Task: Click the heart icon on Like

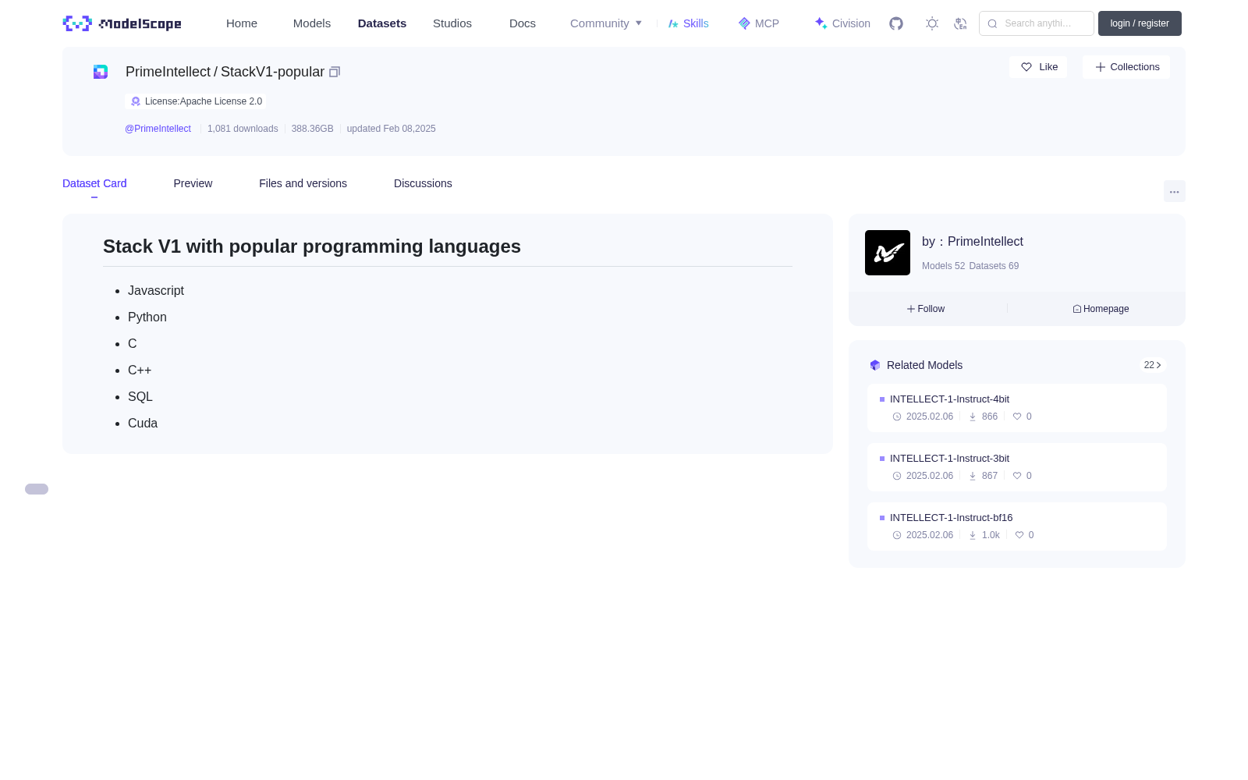Action: [x=1026, y=67]
